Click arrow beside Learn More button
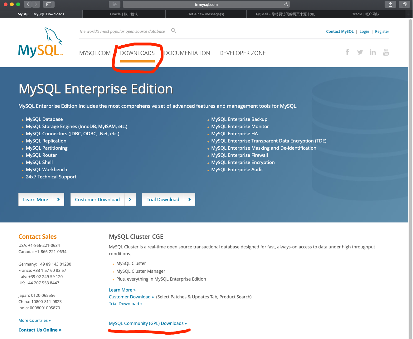The image size is (413, 339). pyautogui.click(x=58, y=199)
